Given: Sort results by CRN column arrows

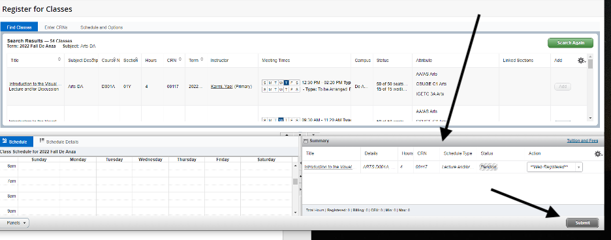Looking at the screenshot, I should [x=180, y=59].
